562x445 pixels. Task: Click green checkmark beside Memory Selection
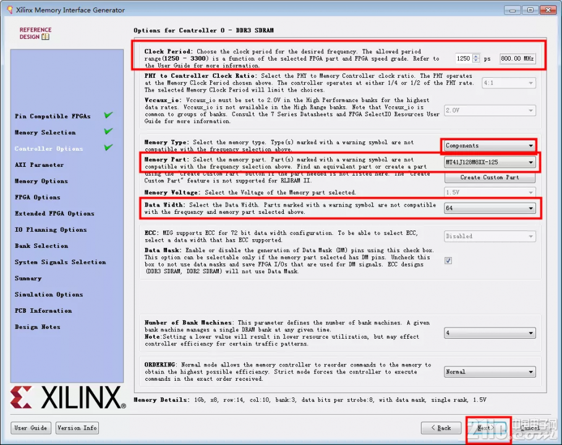(109, 131)
